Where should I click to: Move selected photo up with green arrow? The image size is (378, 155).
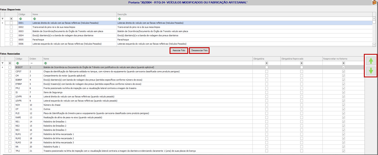coord(371,61)
